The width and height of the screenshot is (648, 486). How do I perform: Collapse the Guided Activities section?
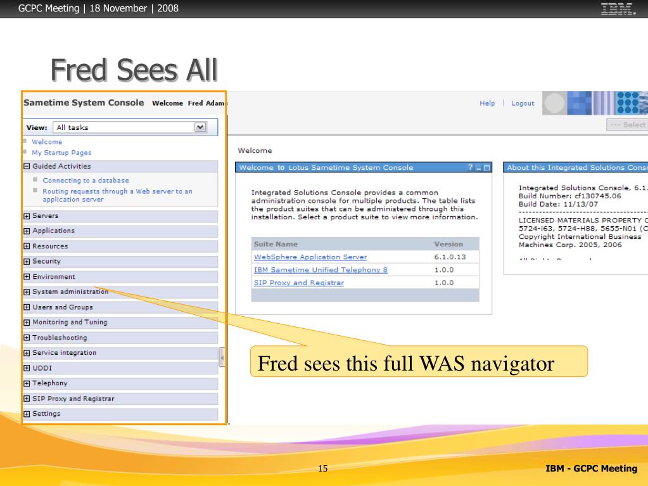27,166
